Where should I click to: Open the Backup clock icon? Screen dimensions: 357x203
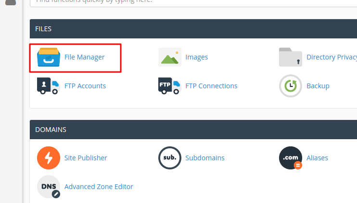pyautogui.click(x=291, y=86)
